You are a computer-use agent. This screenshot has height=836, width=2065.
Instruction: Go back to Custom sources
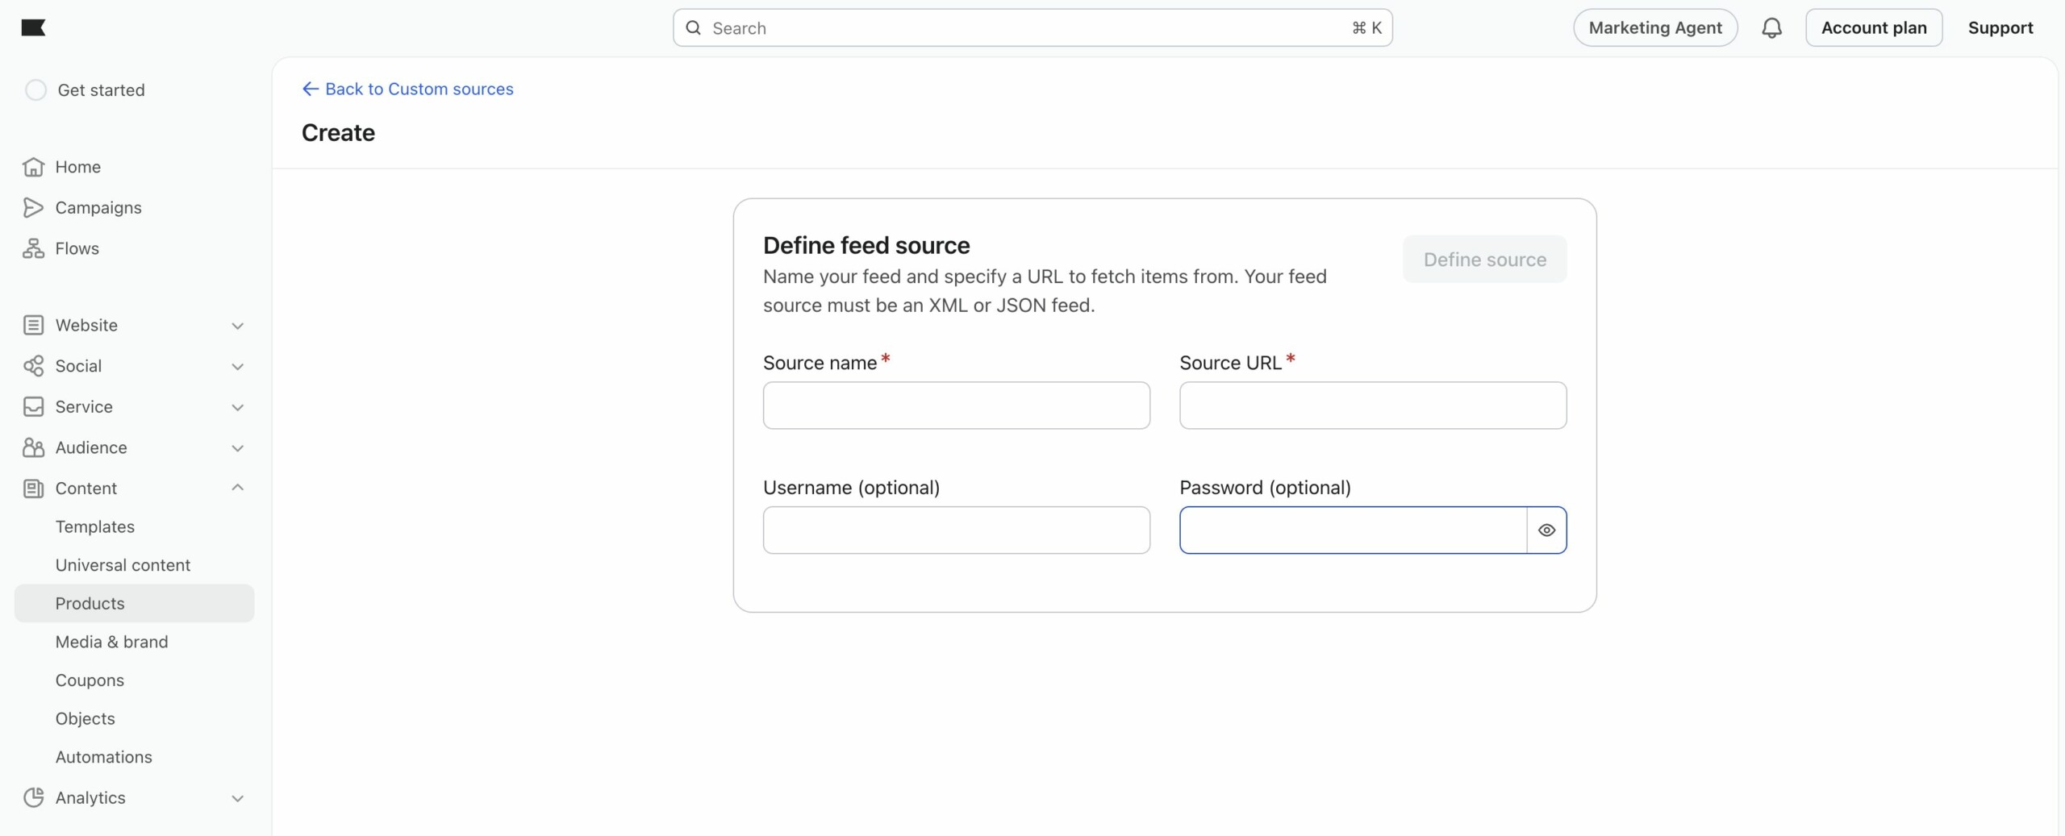(x=407, y=89)
